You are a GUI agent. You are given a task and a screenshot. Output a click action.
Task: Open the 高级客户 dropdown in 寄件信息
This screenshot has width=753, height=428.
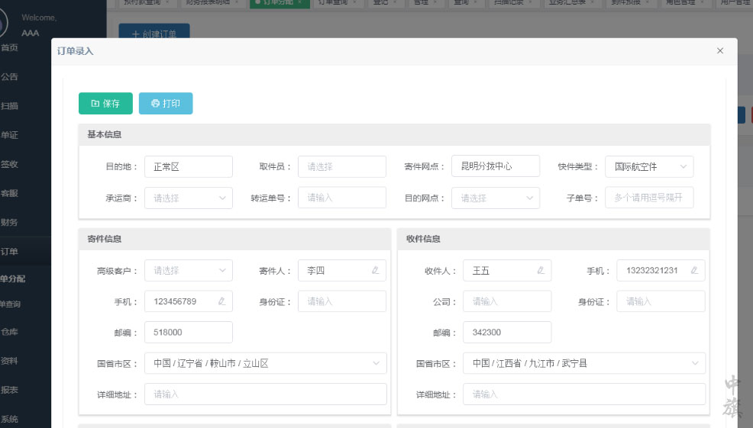click(188, 270)
